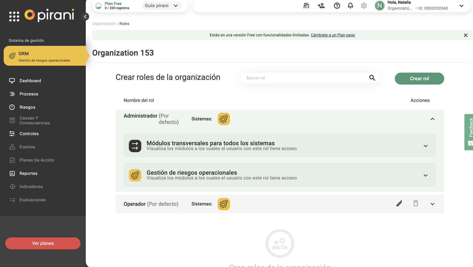The width and height of the screenshot is (473, 267).
Task: Select the Dashboard monitor icon in the sidebar
Action: [12, 80]
